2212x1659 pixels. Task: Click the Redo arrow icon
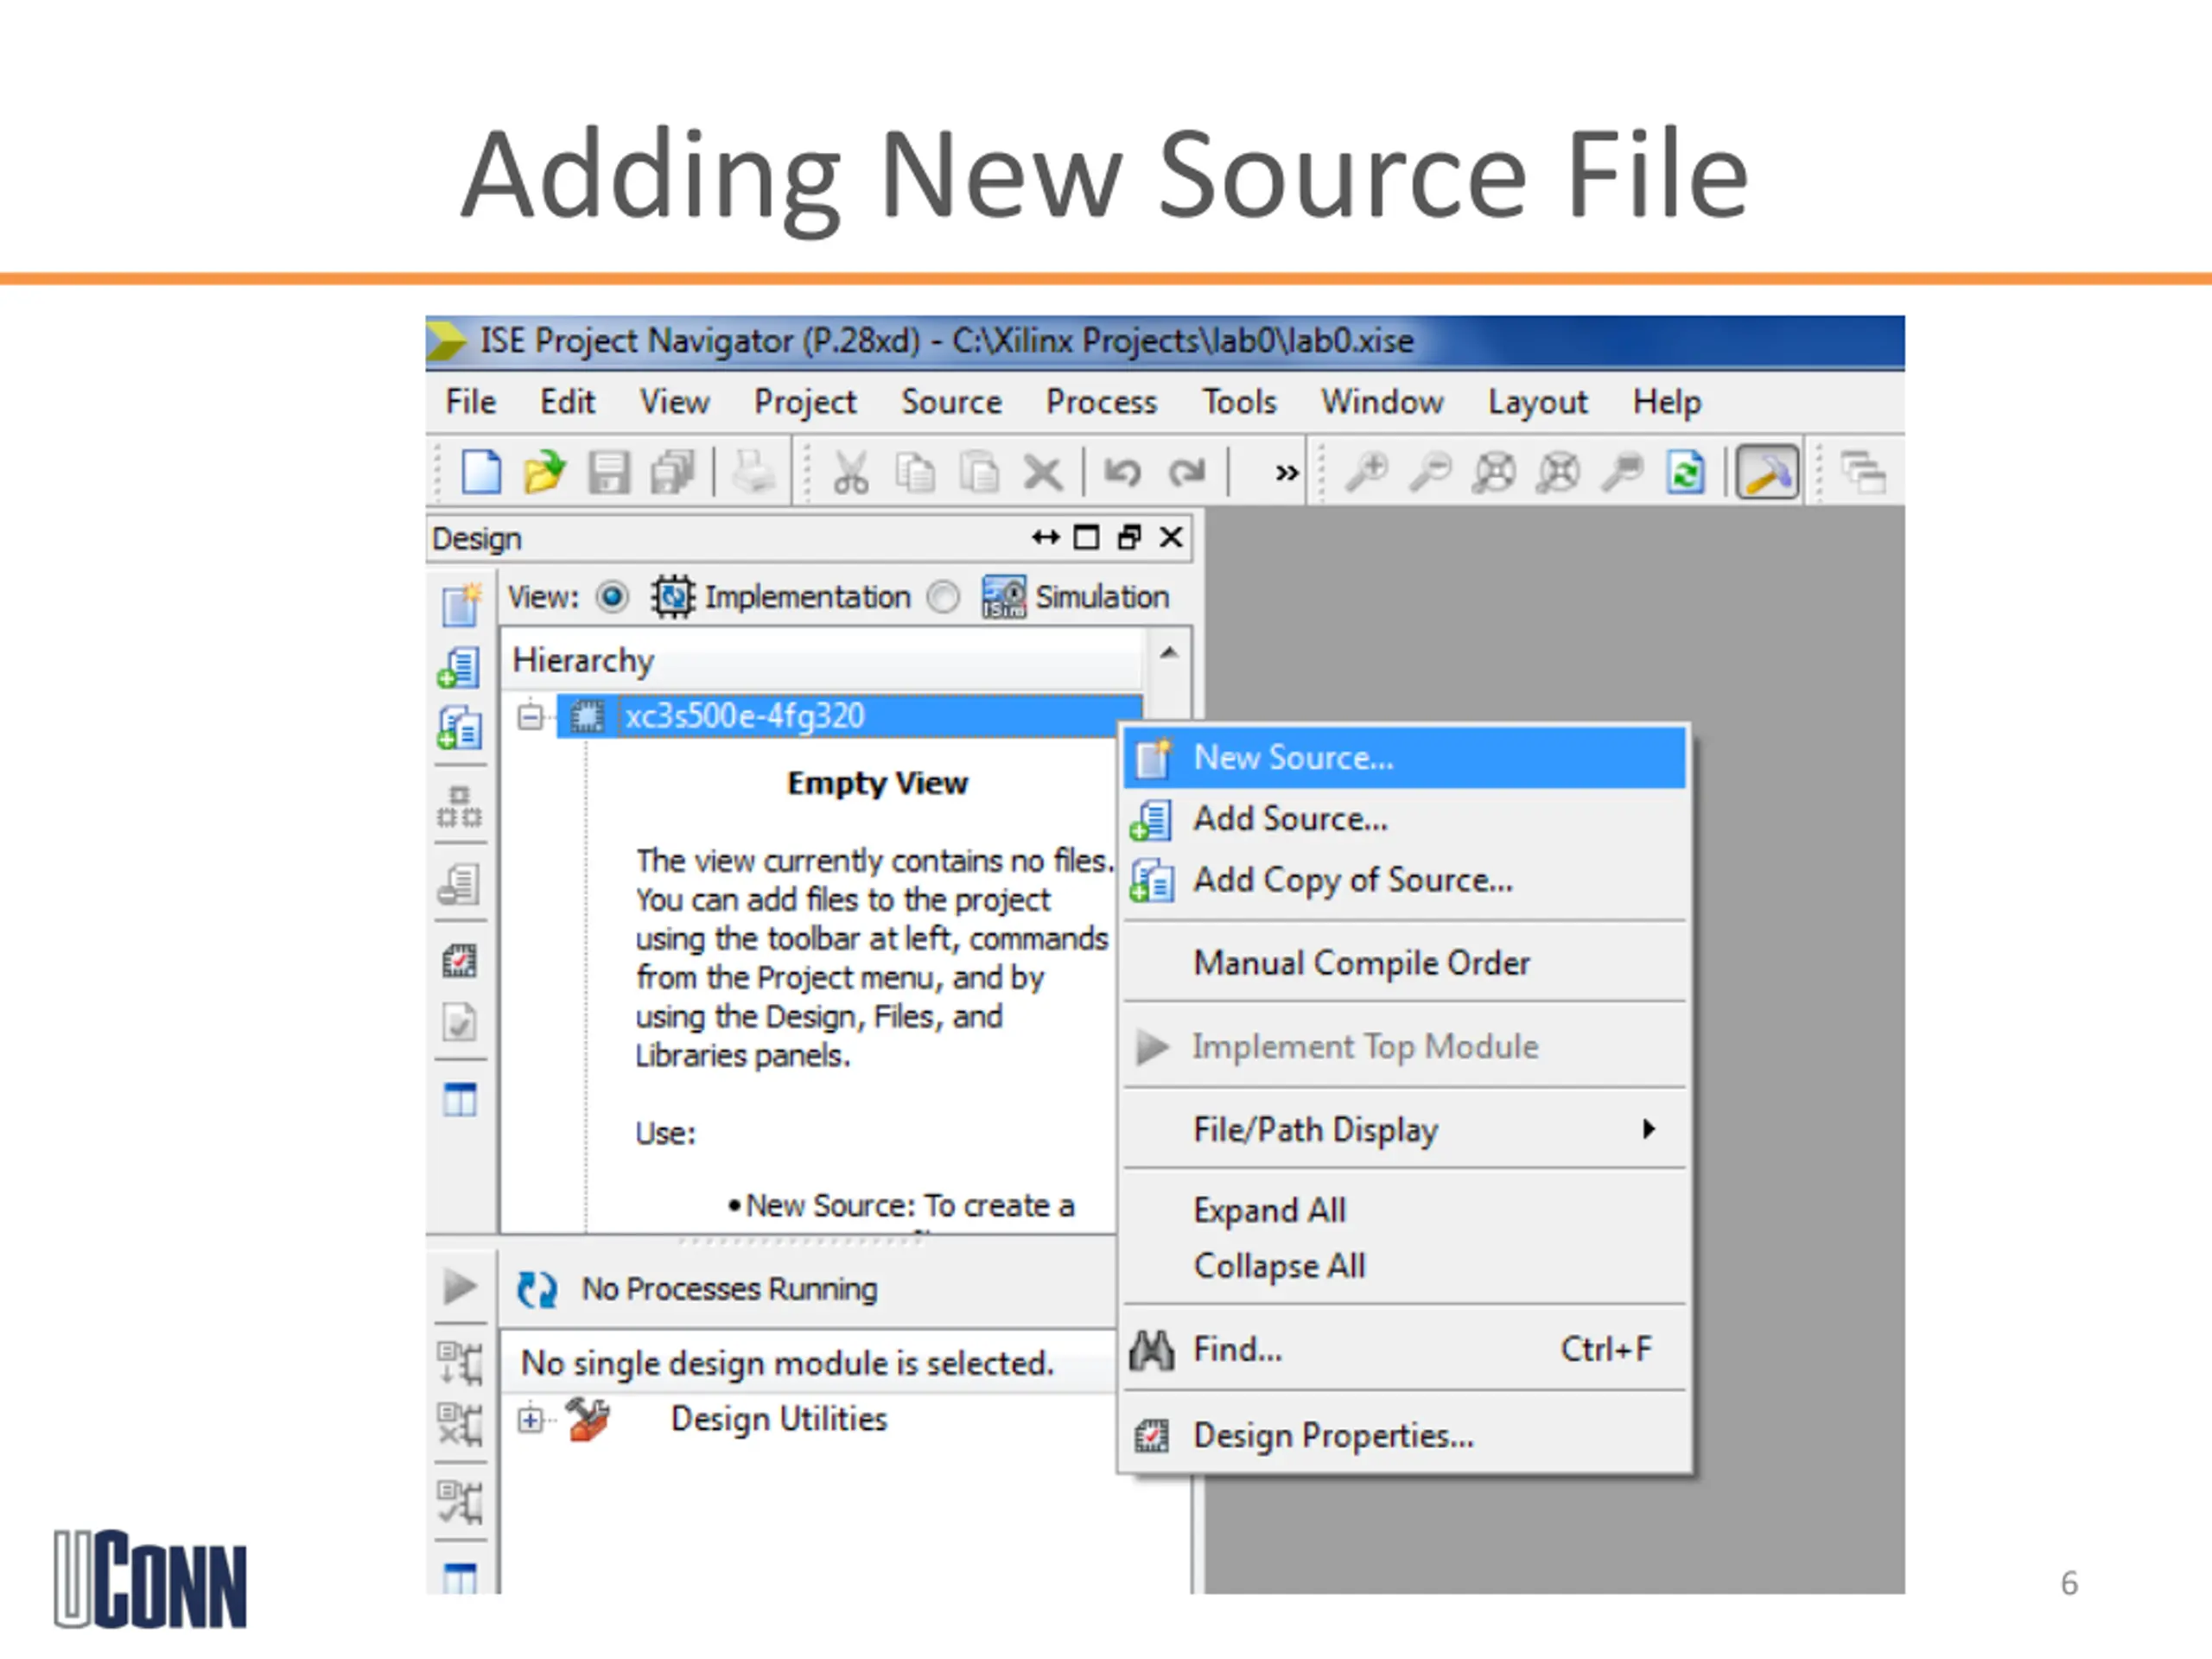pos(1187,472)
